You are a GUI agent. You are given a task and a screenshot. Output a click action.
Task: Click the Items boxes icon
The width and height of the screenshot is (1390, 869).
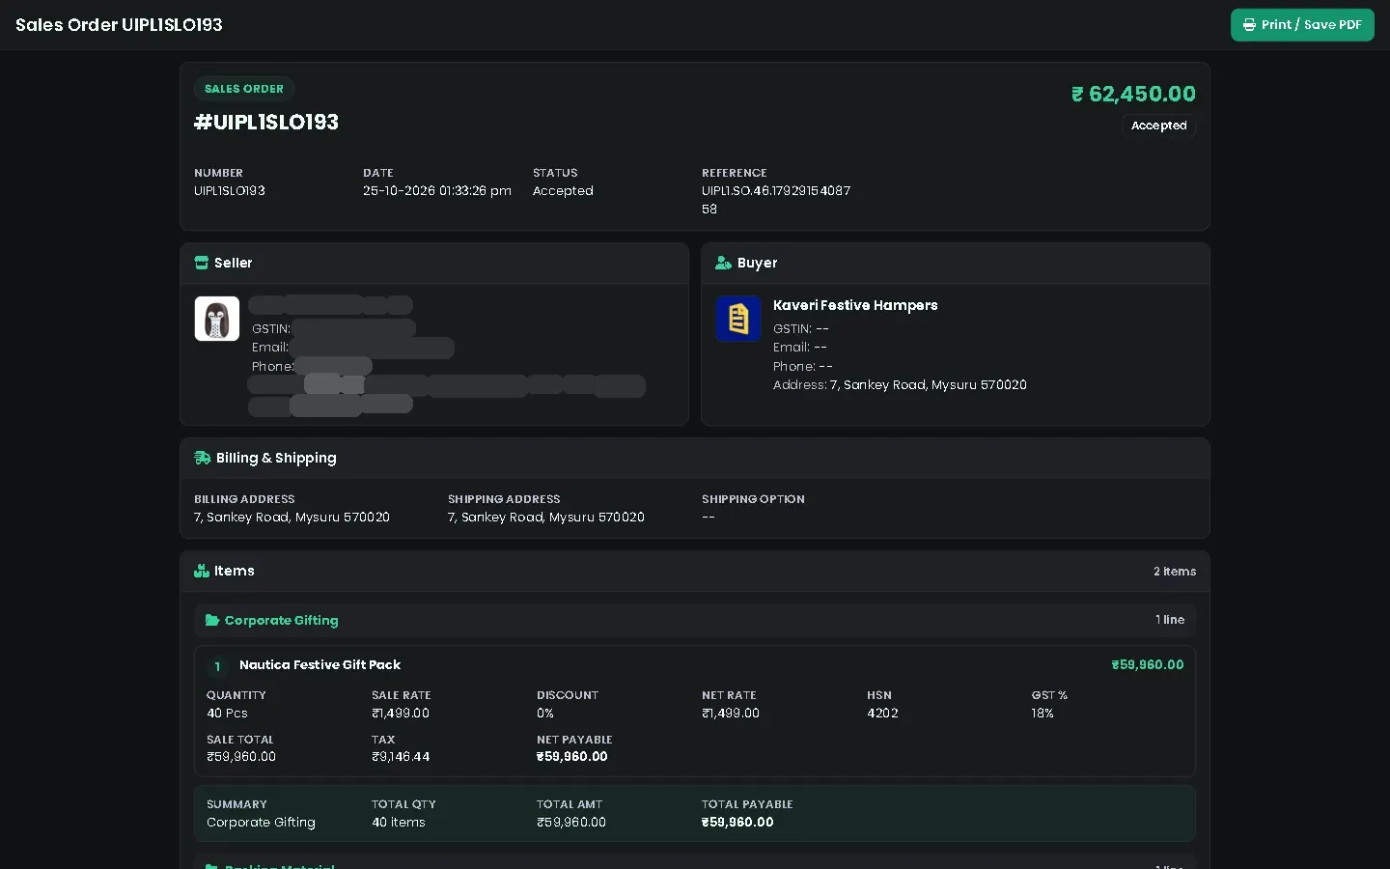[202, 571]
